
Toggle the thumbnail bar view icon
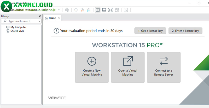[x=104, y=10]
